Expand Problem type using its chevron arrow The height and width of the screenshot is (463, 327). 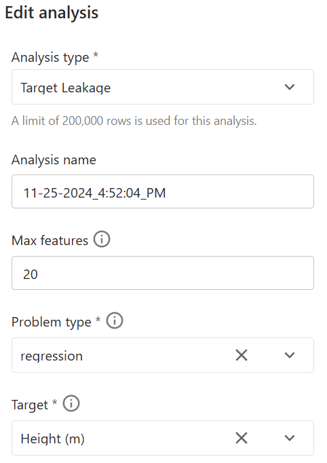(290, 355)
